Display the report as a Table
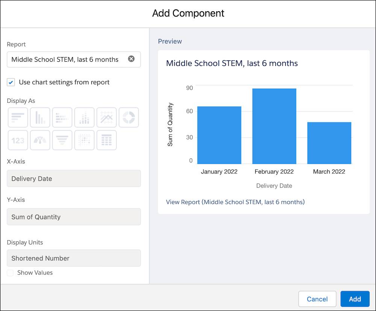 coord(106,140)
